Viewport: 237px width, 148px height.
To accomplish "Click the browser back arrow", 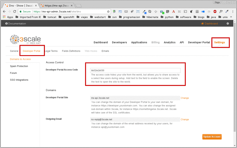I will (4, 11).
